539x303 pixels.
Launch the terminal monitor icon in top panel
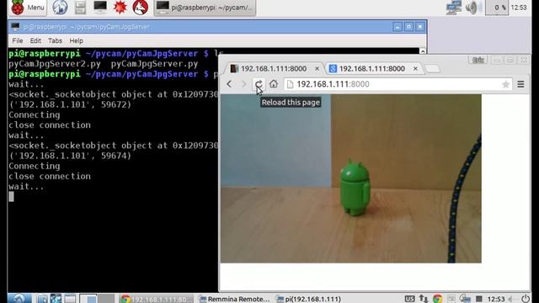[100, 8]
